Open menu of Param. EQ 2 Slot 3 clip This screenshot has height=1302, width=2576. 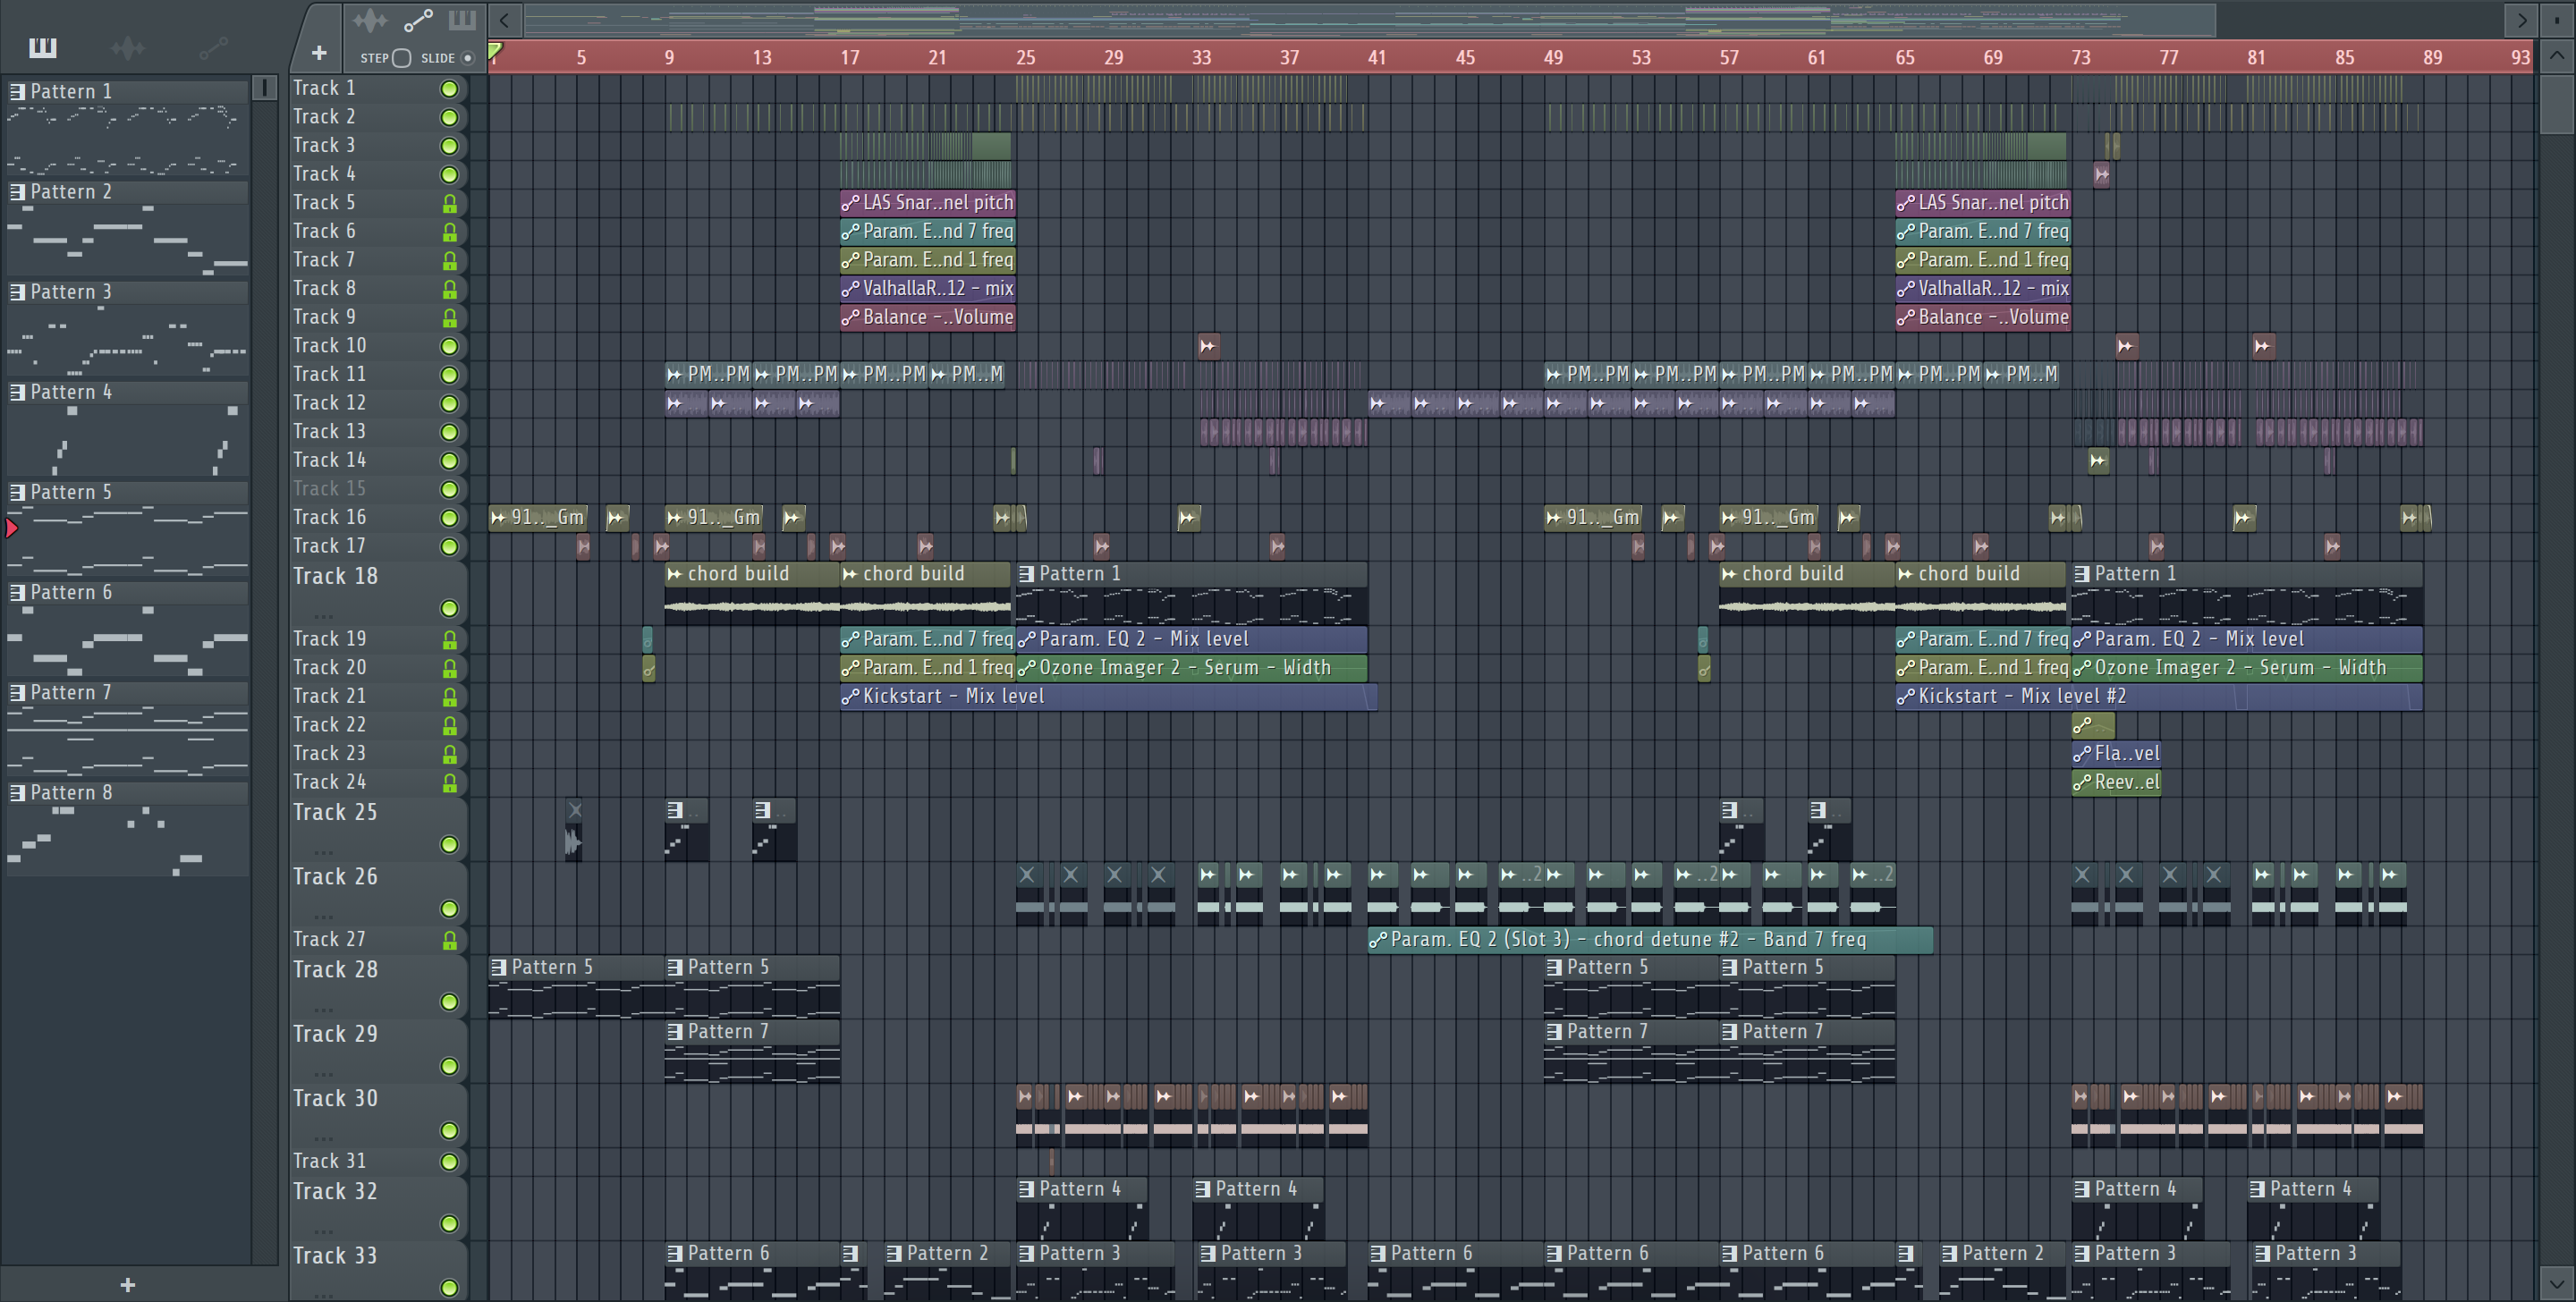1378,940
